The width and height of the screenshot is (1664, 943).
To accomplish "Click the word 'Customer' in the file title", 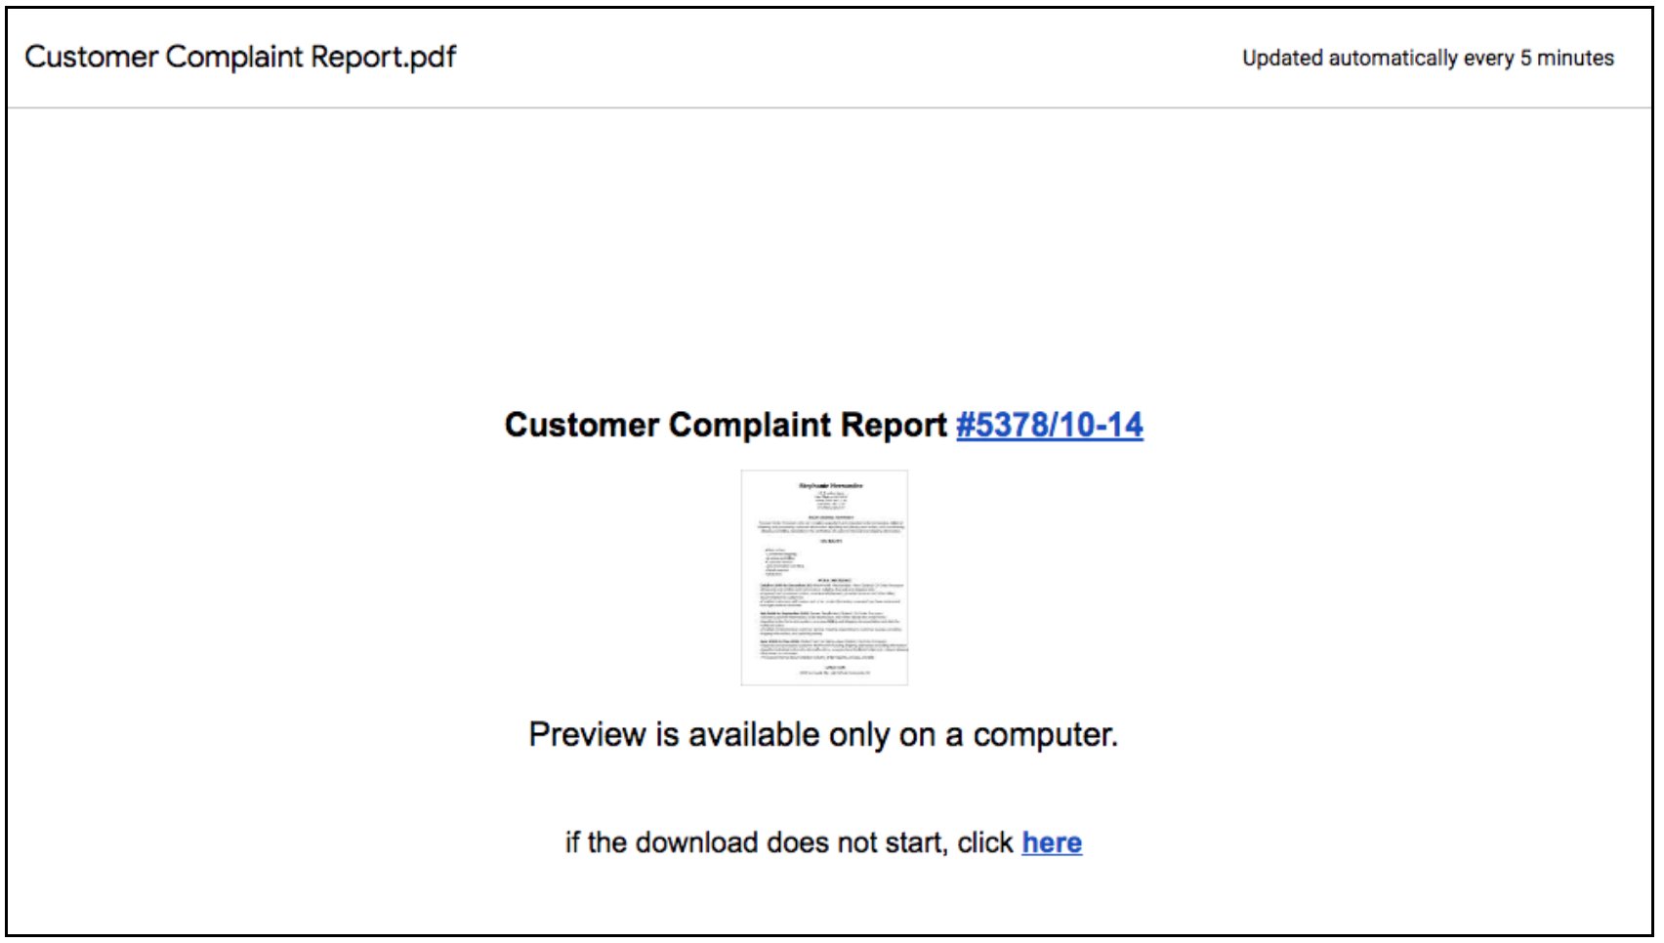I will click(x=91, y=57).
